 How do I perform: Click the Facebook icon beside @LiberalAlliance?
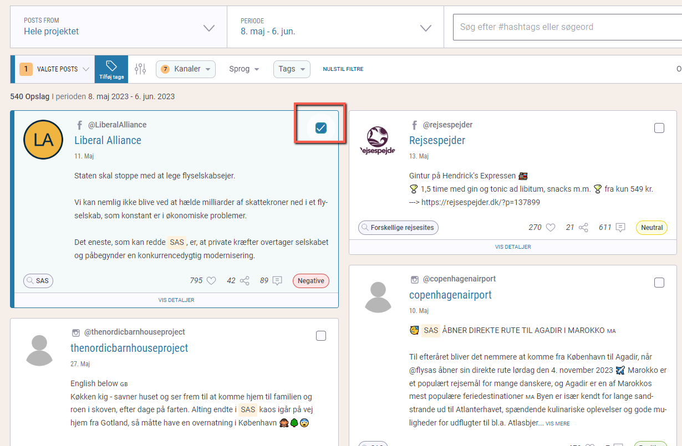click(79, 125)
